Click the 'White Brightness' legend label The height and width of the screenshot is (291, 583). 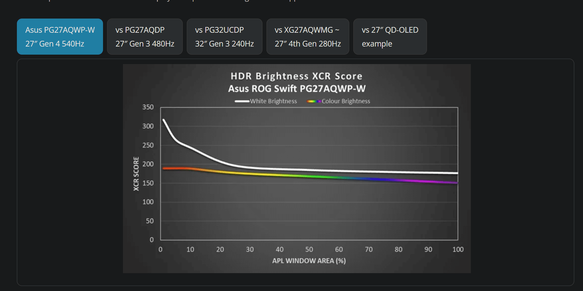pyautogui.click(x=273, y=101)
